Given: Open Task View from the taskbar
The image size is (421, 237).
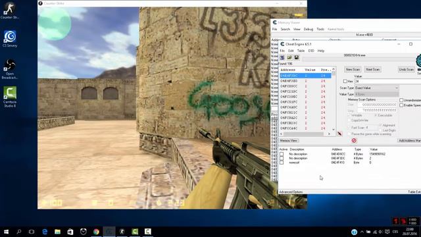Looking at the screenshot, I should click(32, 232).
